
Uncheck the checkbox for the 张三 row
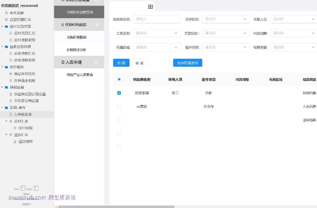pos(119,93)
